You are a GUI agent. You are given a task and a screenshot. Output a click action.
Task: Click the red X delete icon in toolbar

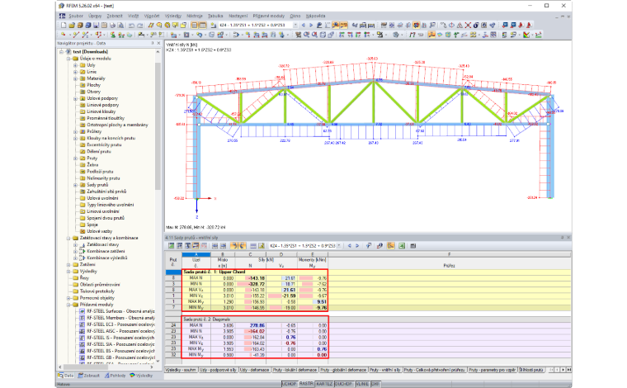pyautogui.click(x=468, y=26)
